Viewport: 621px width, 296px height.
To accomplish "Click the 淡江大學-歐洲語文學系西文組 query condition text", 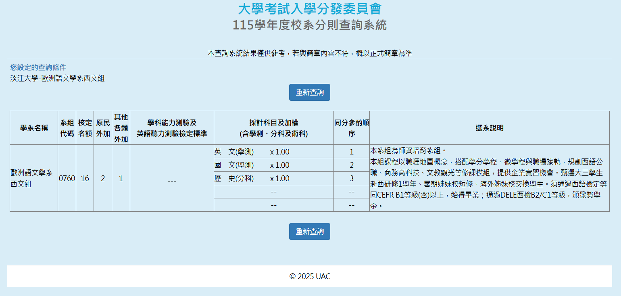I will pos(57,78).
